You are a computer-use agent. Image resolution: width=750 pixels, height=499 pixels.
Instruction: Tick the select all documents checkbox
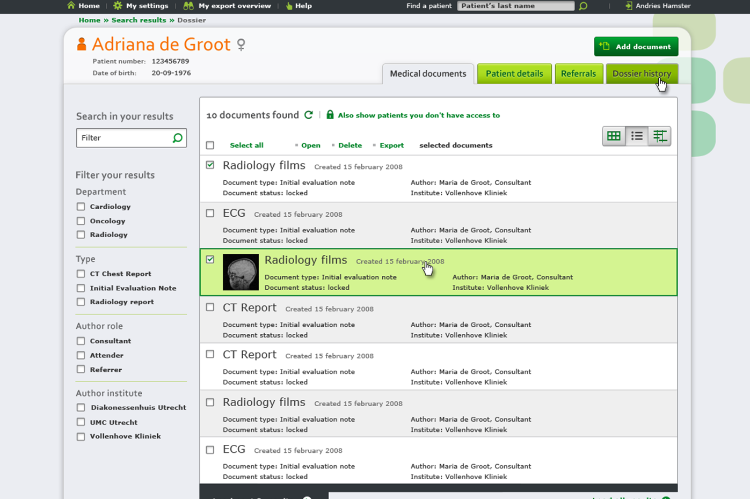click(x=210, y=145)
